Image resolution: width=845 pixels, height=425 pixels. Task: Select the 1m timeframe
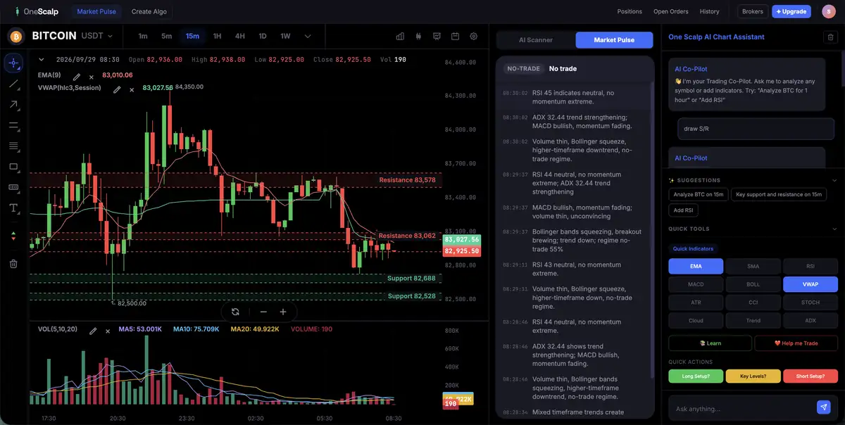(x=143, y=36)
